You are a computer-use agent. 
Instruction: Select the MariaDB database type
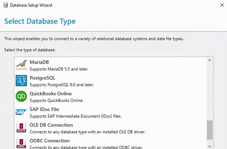pyautogui.click(x=111, y=65)
